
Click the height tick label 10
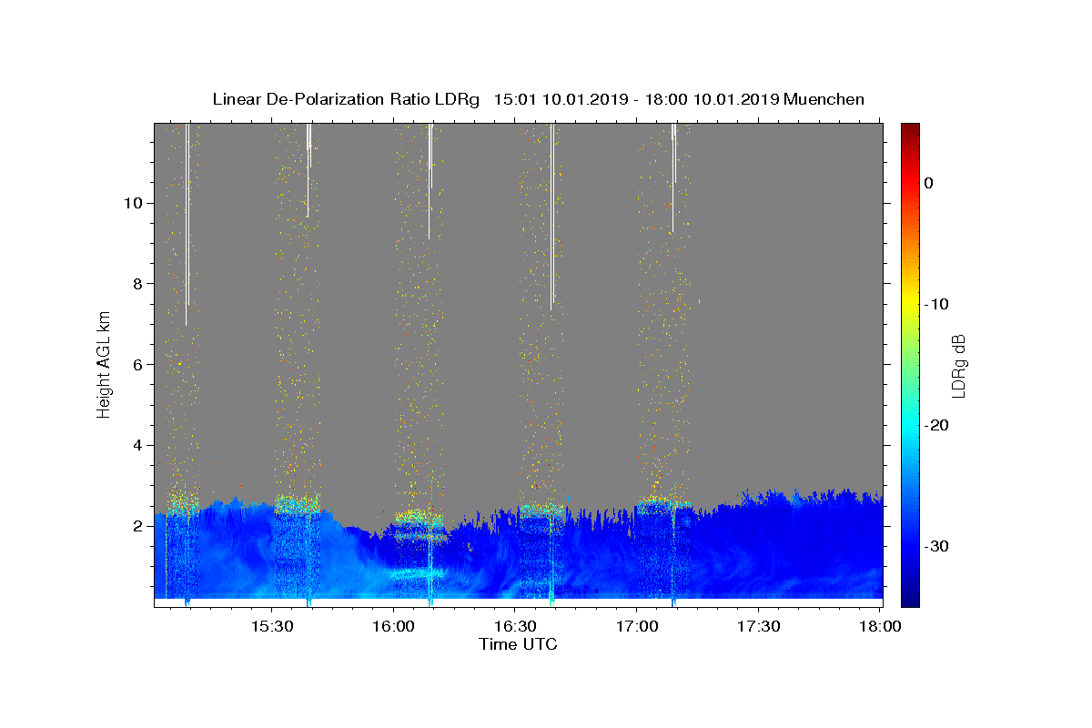(132, 202)
